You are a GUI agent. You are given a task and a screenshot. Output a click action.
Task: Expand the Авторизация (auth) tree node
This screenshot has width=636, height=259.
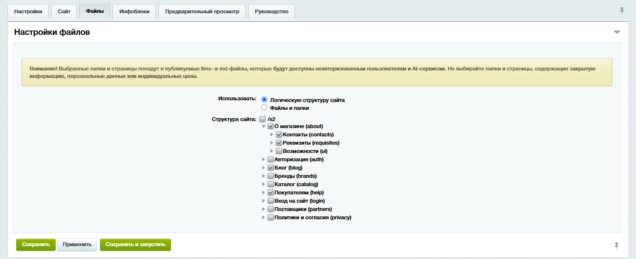click(x=263, y=160)
